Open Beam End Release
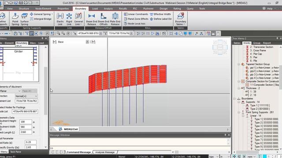The width and height of the screenshot is (282, 158). coord(92,19)
